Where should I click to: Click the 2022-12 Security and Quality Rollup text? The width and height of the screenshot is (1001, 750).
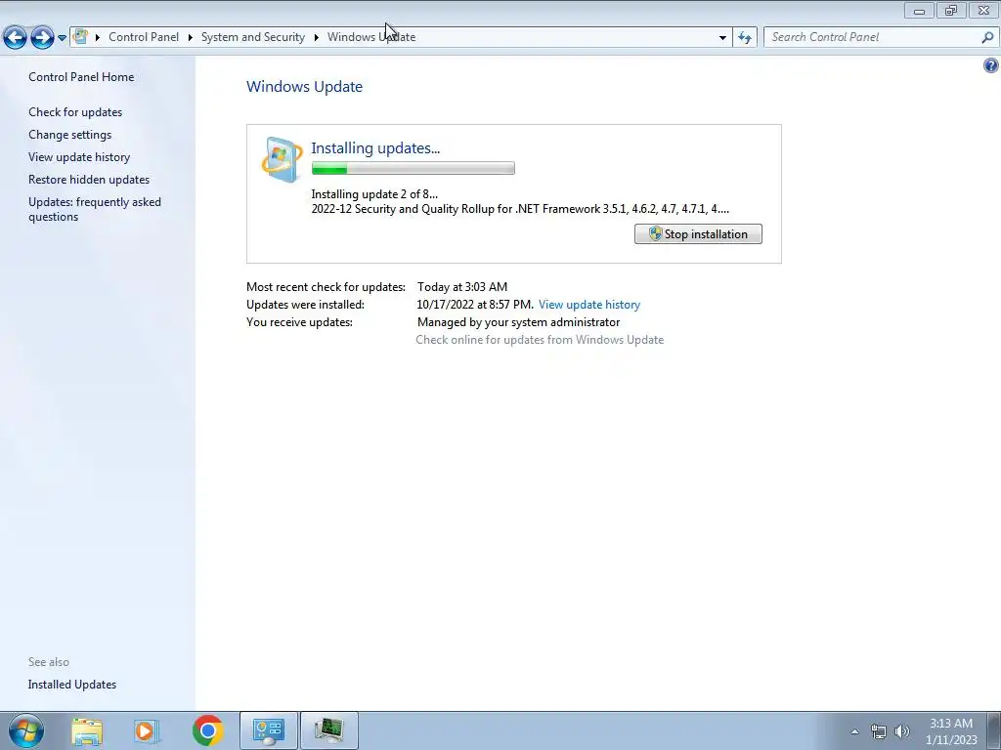click(520, 209)
